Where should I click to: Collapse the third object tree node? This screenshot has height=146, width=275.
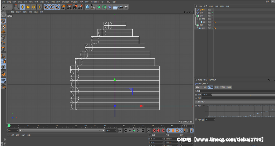(196, 16)
